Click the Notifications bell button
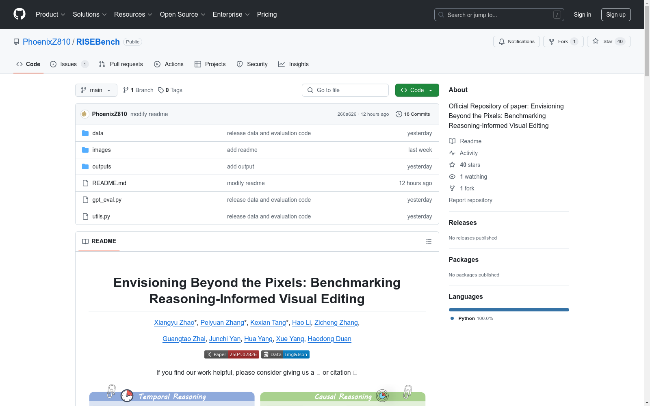 (x=516, y=41)
